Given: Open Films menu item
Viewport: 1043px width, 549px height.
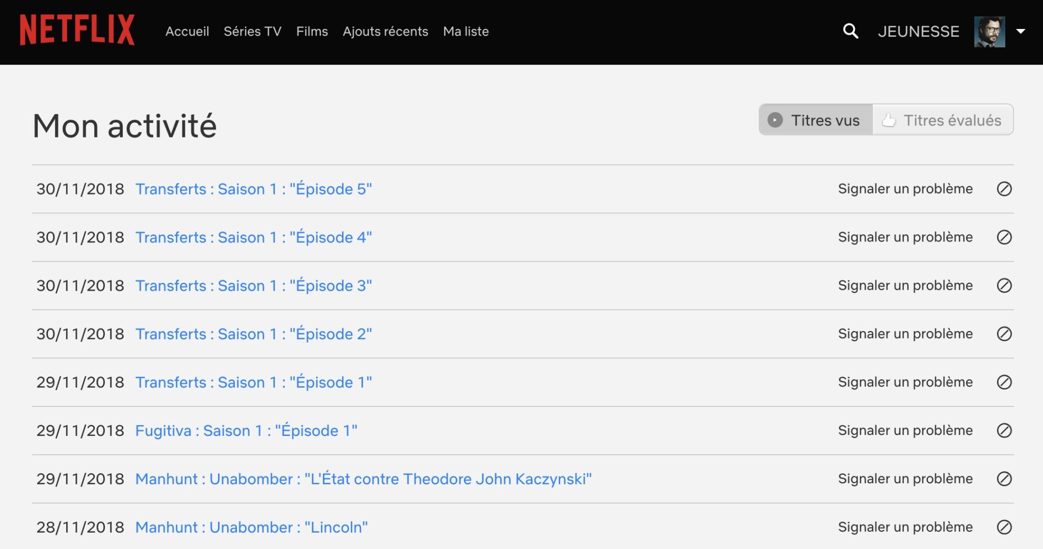Looking at the screenshot, I should [x=312, y=32].
